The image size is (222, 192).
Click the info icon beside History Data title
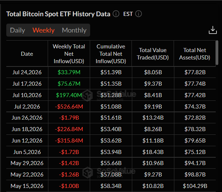pyautogui.click(x=116, y=14)
